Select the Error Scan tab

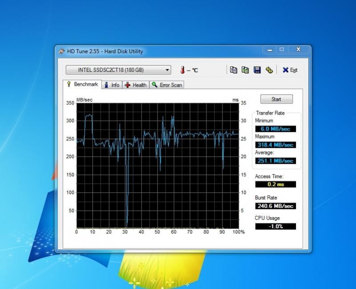point(166,85)
